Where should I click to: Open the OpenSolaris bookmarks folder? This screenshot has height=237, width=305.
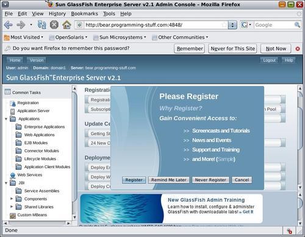tap(68, 37)
